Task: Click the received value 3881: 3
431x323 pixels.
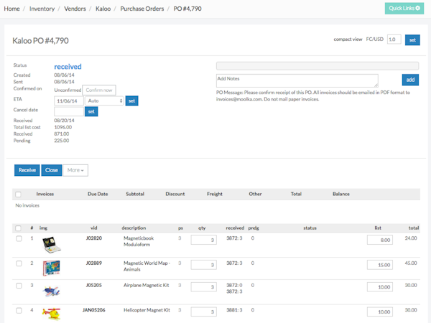Action: point(234,310)
